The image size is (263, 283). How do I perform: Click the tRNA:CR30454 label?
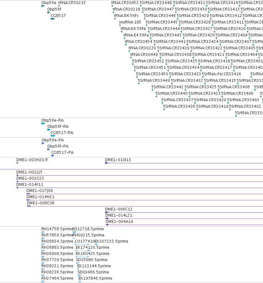pyautogui.click(x=139, y=42)
